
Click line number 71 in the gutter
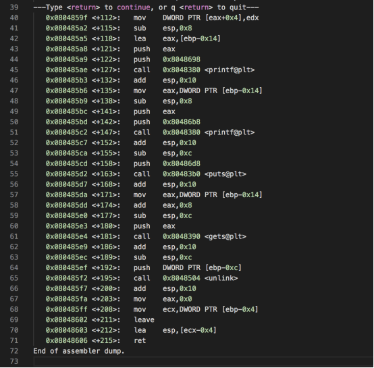pos(14,340)
